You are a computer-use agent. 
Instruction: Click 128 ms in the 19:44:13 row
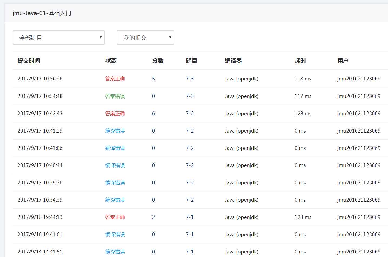click(303, 217)
